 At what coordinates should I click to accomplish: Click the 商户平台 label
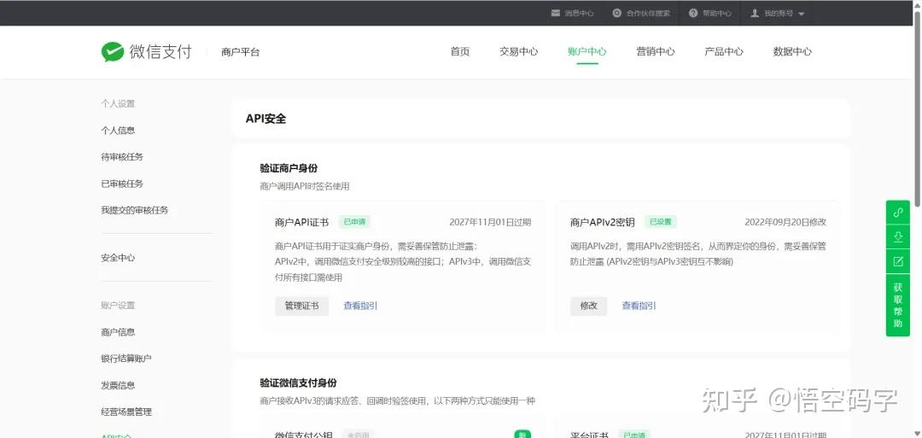(241, 52)
